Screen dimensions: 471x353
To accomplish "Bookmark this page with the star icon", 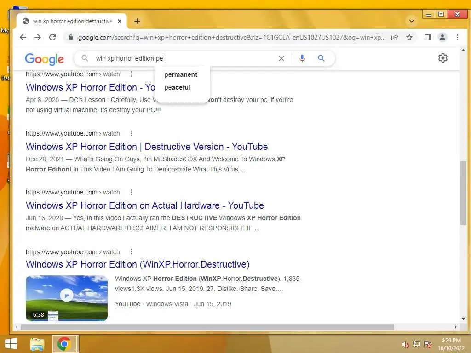I will point(409,37).
